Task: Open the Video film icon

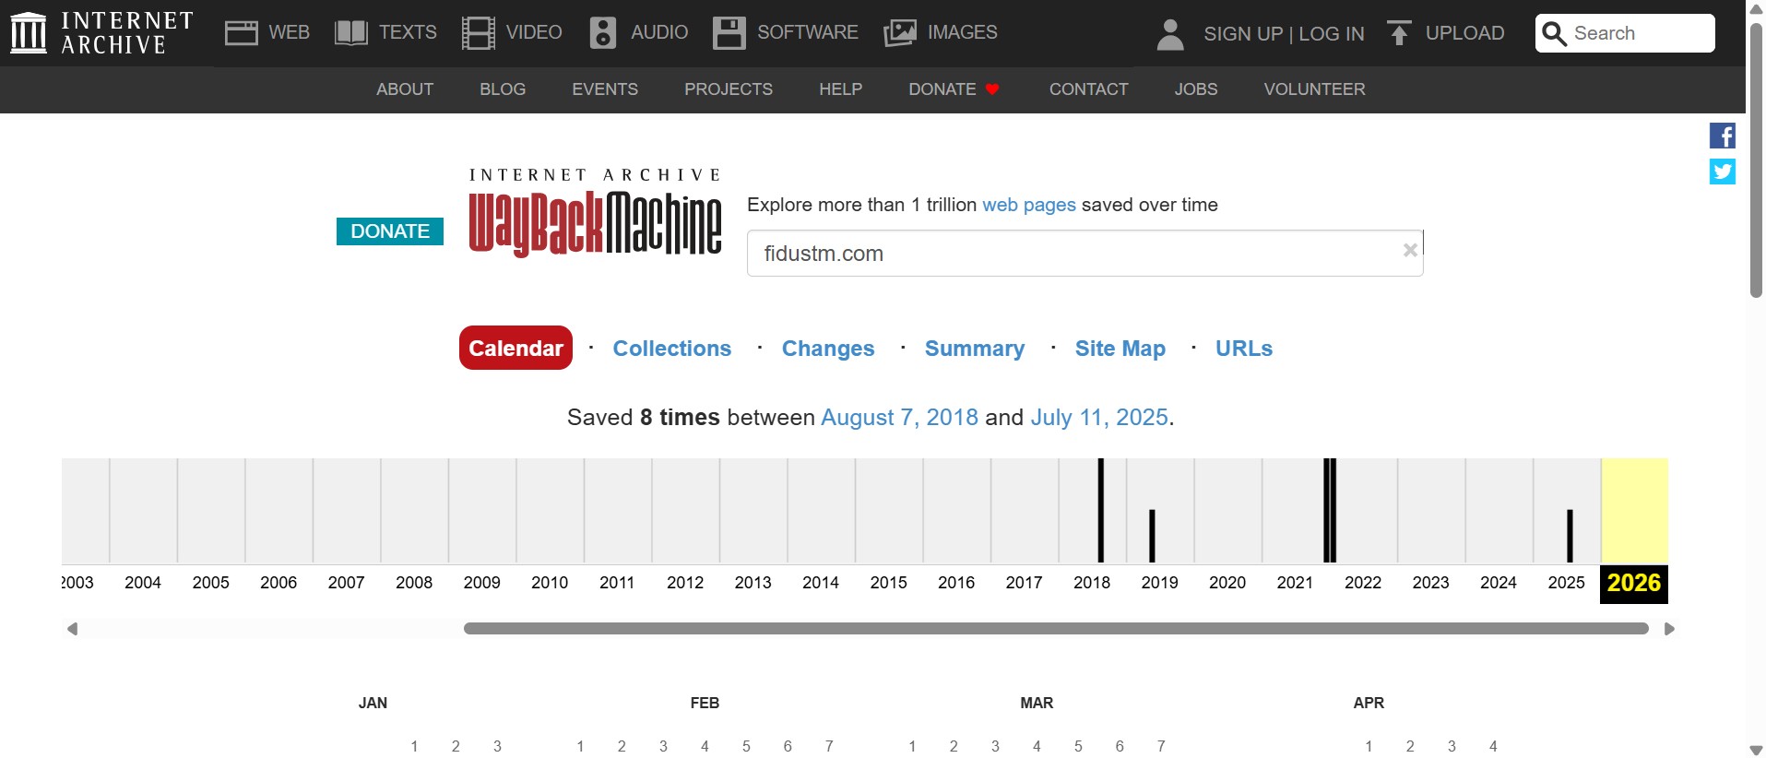Action: coord(479,33)
